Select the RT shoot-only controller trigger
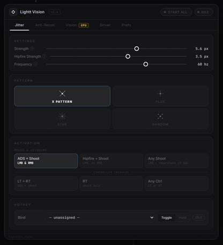Screen dimensions: 223x245 pos(111,183)
